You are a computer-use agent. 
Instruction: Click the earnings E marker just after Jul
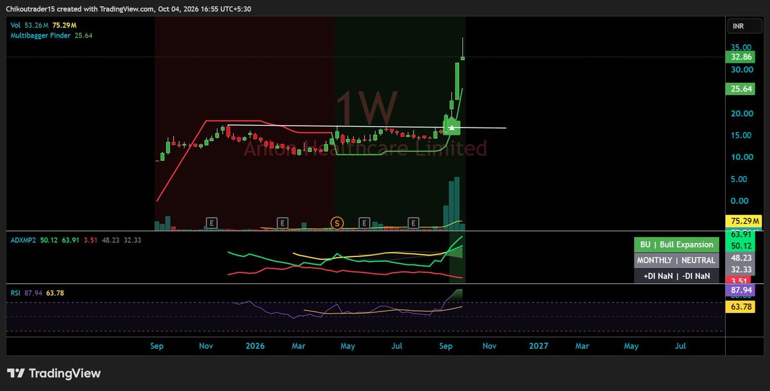click(x=413, y=224)
